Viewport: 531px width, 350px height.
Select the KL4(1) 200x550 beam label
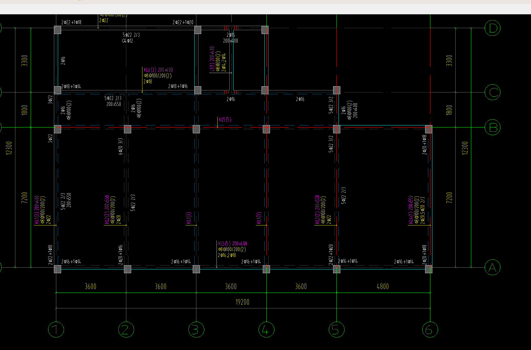click(411, 210)
